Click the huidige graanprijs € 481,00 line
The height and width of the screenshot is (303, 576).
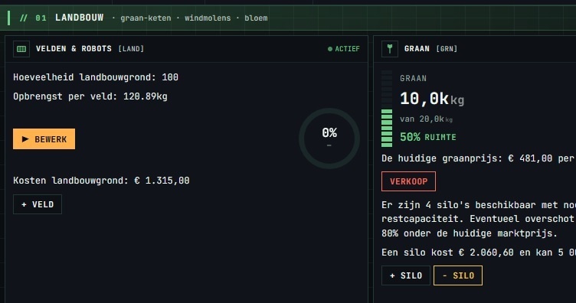point(479,158)
